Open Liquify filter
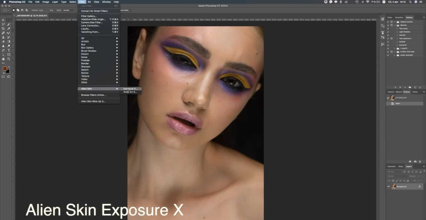Image resolution: width=426 pixels, height=220 pixels. tap(99, 29)
